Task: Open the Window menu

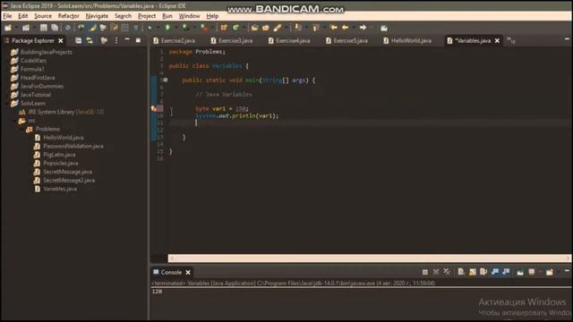Action: 189,16
